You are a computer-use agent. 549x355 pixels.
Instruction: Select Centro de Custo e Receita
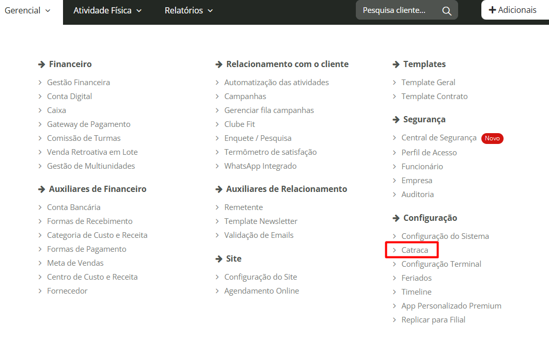click(x=92, y=277)
